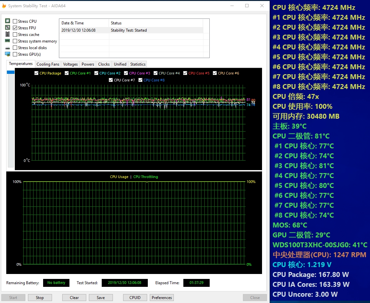The image size is (370, 303).
Task: Uncheck the Stress FPU checkbox
Action: click(x=15, y=28)
